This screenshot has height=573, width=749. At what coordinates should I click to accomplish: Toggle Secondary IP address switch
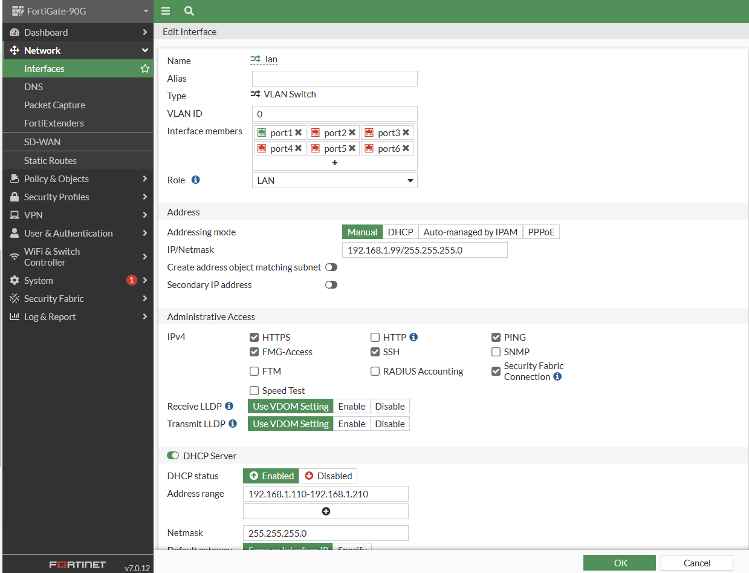point(331,284)
